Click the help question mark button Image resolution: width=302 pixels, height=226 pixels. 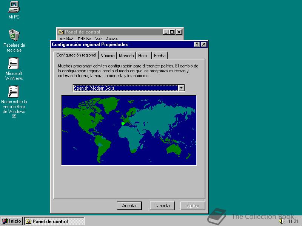(x=197, y=44)
